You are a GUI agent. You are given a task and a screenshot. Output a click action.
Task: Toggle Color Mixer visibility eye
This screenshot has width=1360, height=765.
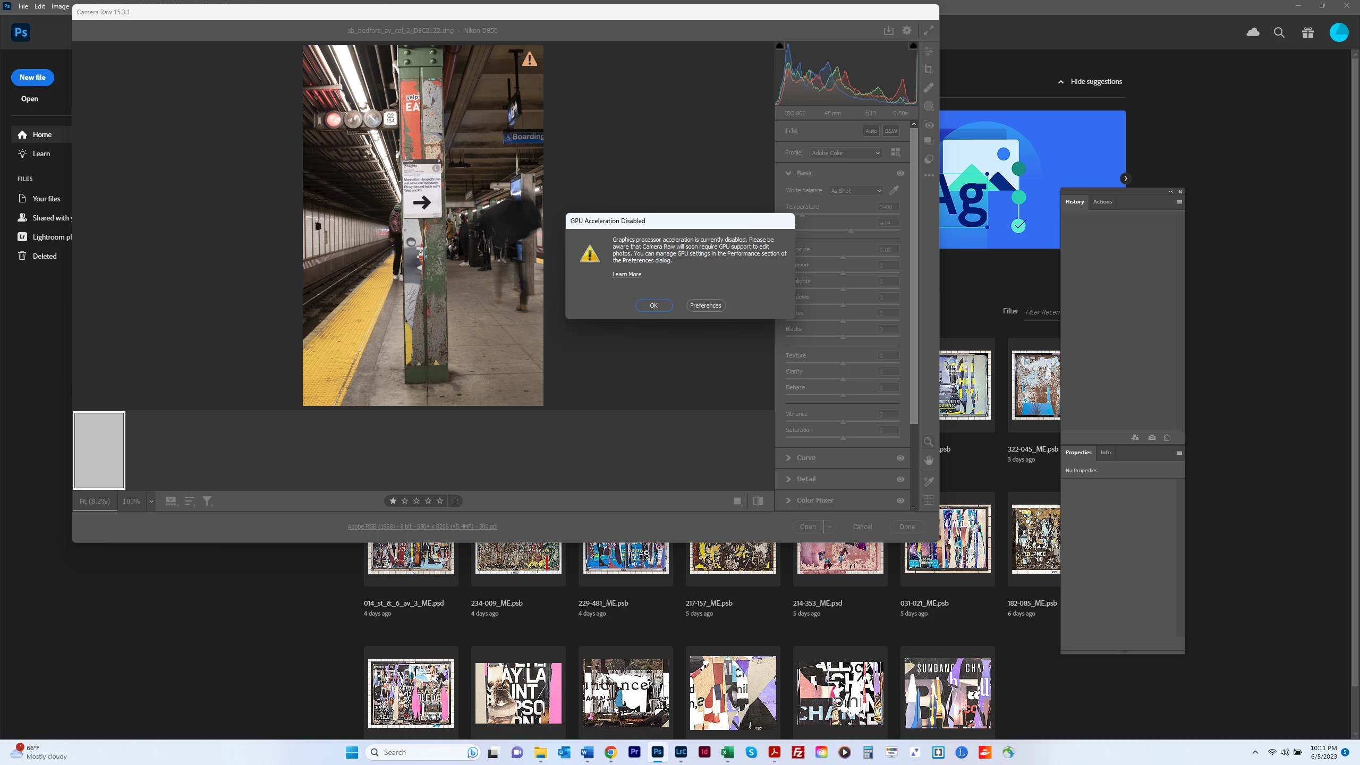(900, 500)
